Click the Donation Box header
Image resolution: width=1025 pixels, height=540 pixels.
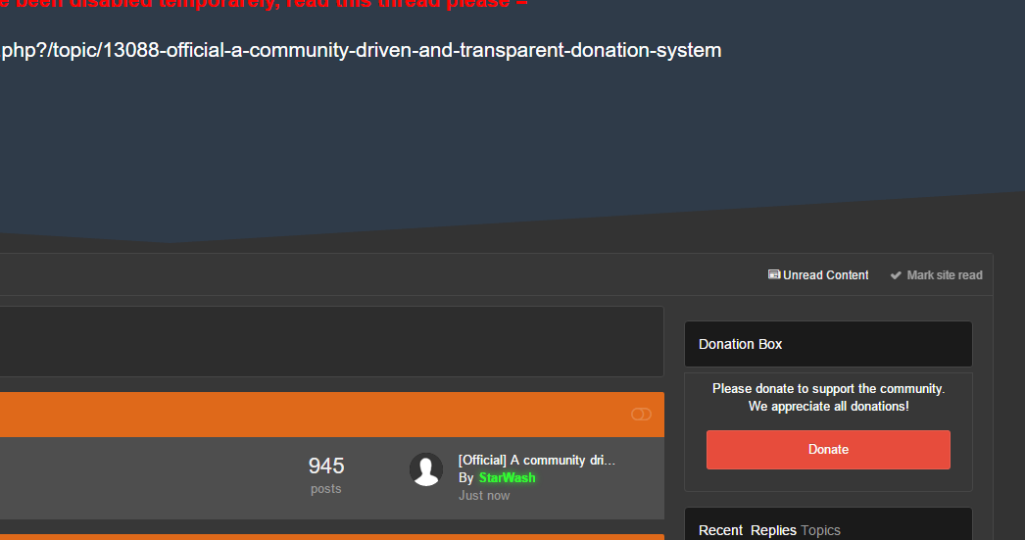(x=741, y=344)
